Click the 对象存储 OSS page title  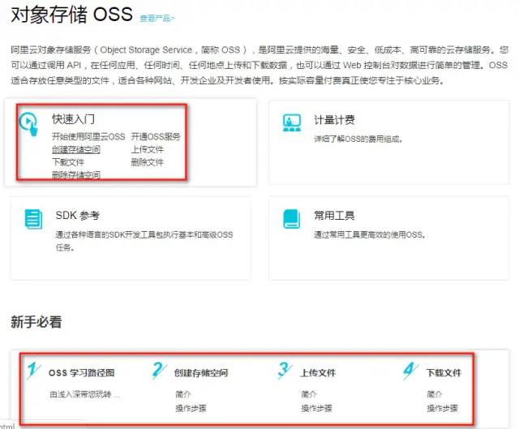[x=72, y=15]
